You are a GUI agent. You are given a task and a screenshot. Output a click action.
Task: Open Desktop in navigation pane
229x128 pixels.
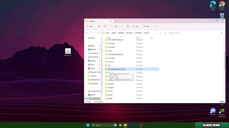click(93, 49)
